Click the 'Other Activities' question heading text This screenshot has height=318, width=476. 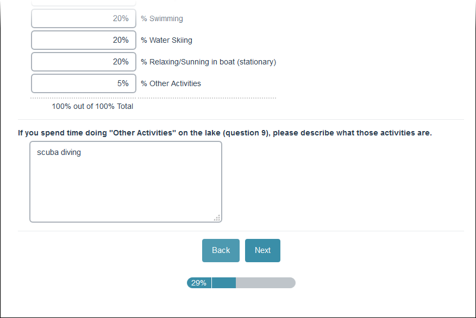[225, 133]
